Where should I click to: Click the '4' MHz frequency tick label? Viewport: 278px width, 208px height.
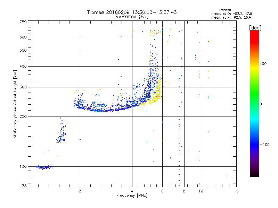pyautogui.click(x=132, y=191)
